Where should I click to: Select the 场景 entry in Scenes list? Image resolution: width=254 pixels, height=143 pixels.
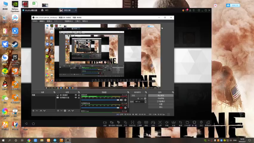[43, 95]
